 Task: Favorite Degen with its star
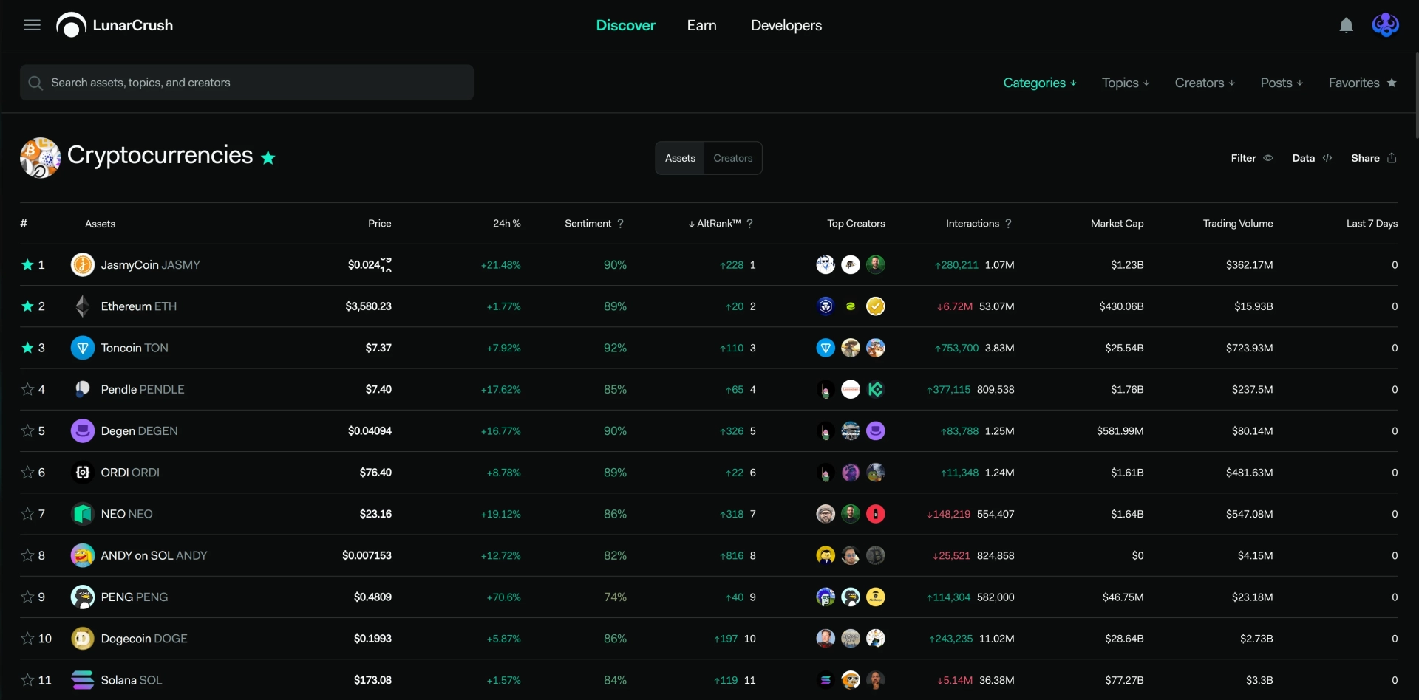[x=27, y=430]
